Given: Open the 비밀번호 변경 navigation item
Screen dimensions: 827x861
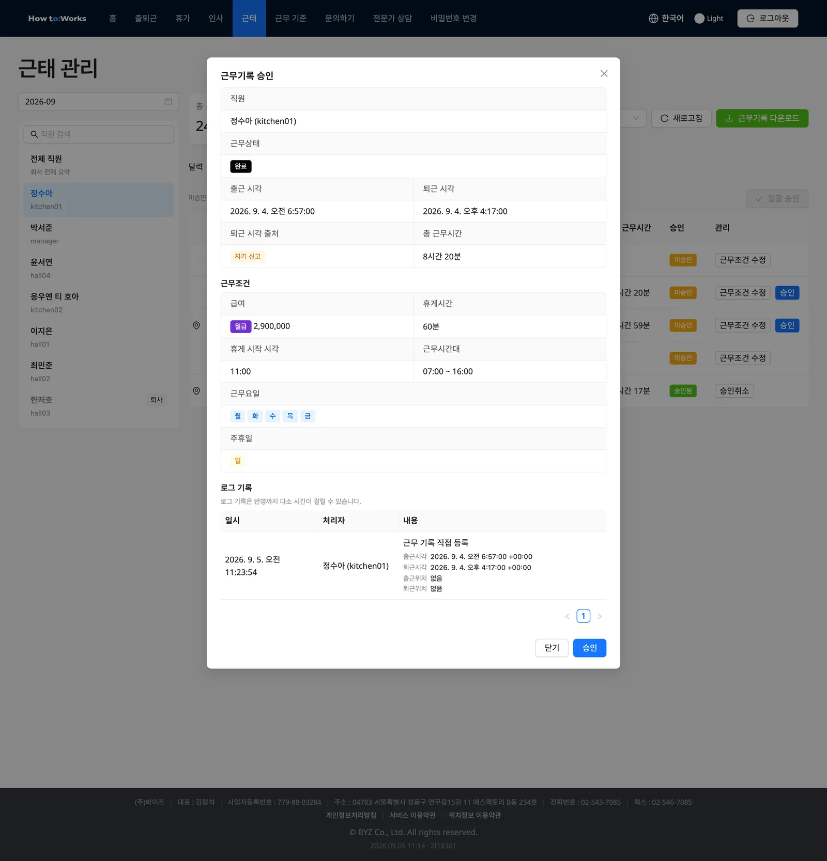Looking at the screenshot, I should point(453,19).
